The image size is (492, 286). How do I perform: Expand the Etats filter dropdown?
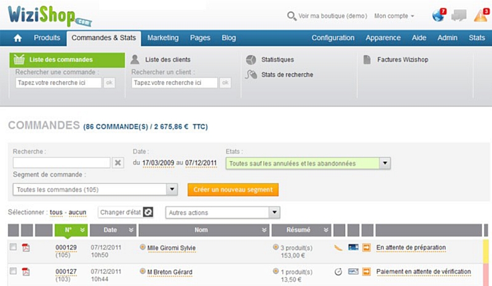(x=385, y=164)
